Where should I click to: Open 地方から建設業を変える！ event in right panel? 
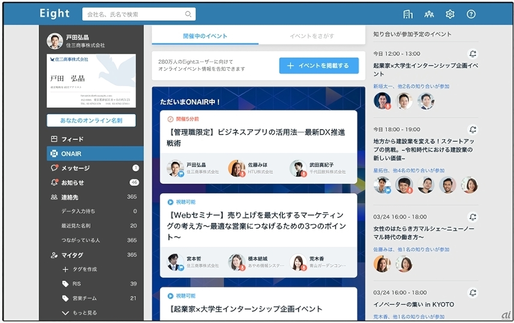424,150
